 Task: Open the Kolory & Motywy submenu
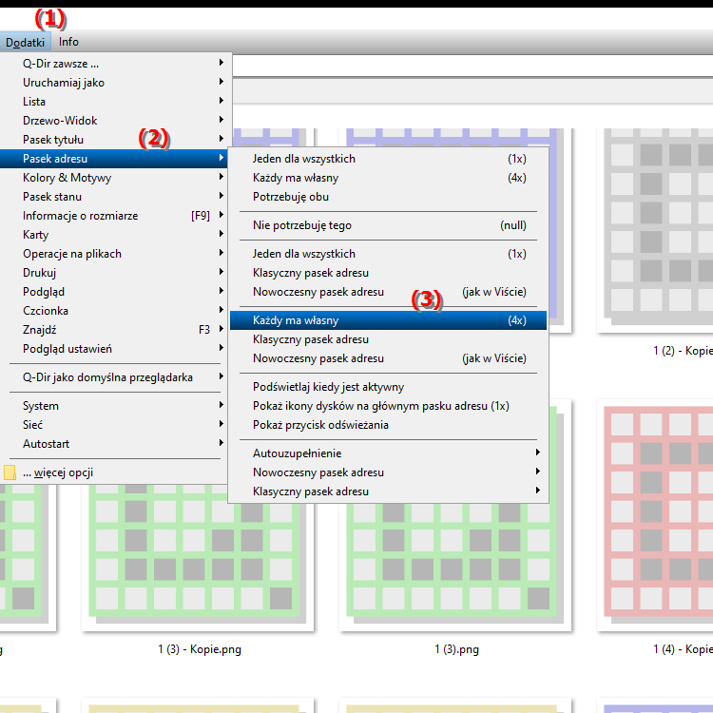coord(116,178)
